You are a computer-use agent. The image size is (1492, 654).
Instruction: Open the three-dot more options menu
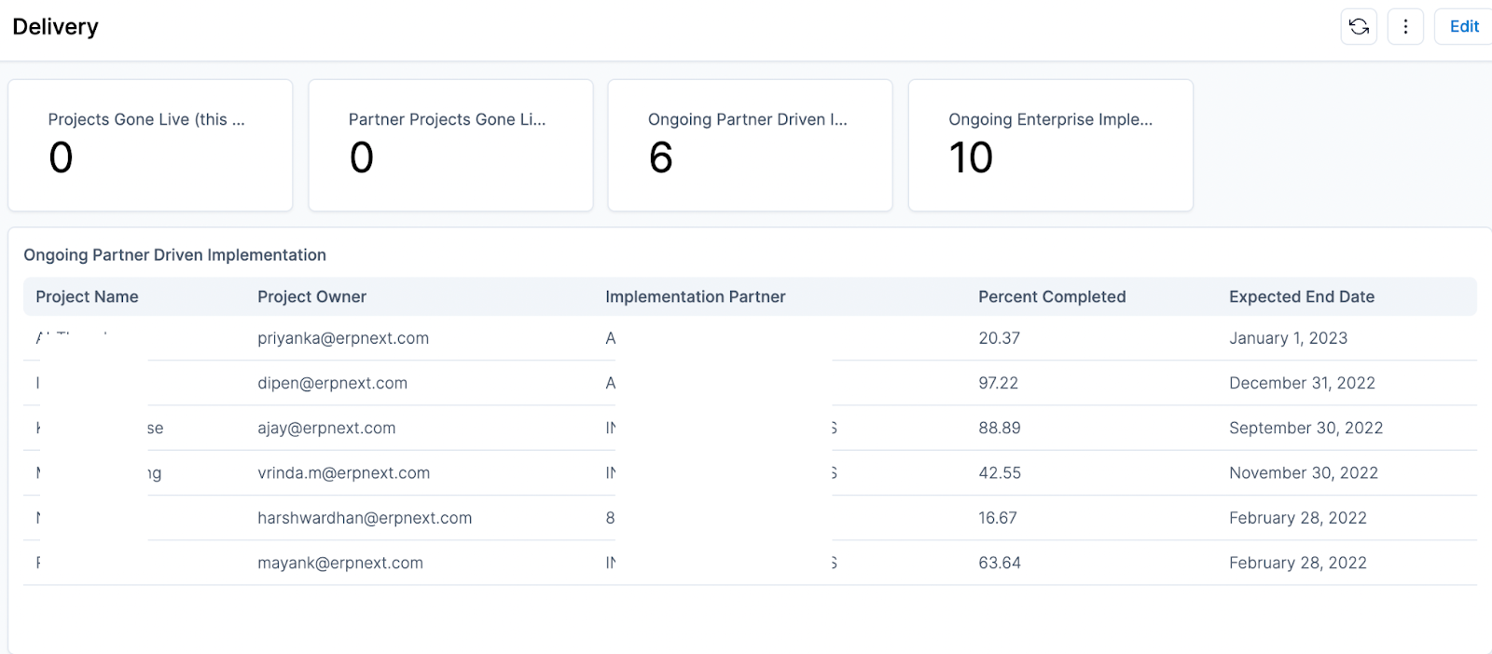tap(1405, 27)
